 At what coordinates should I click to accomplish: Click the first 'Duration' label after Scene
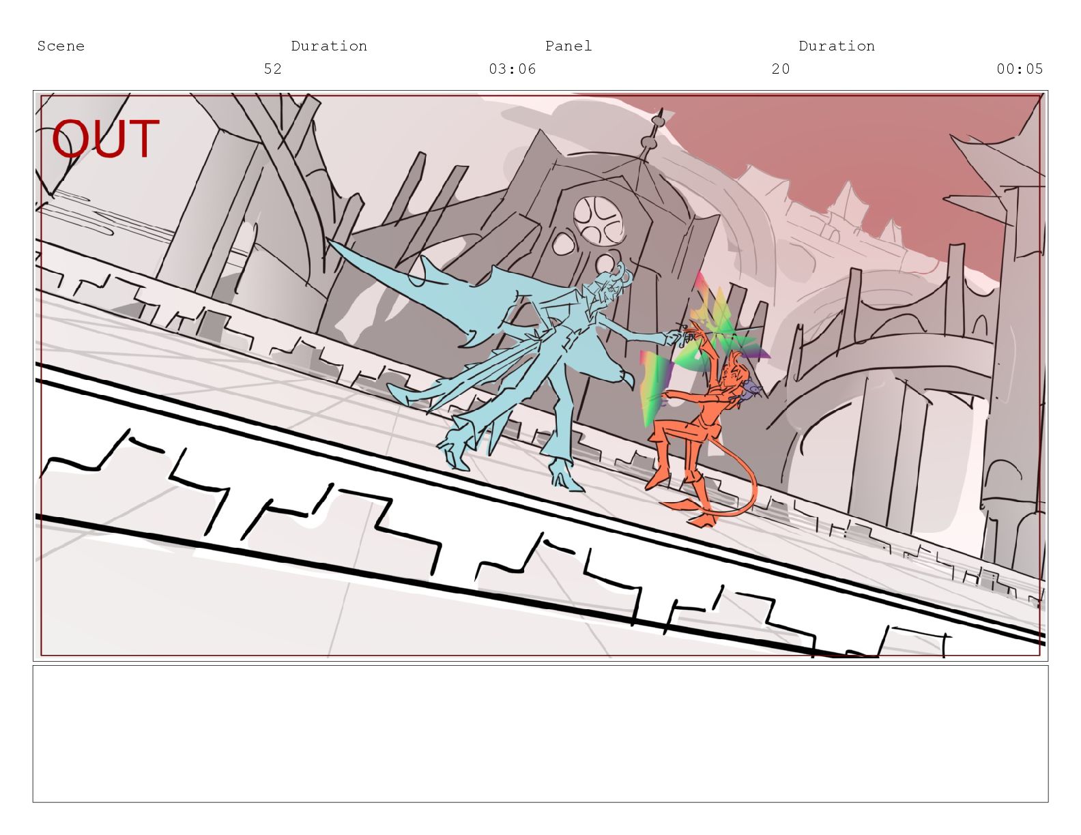(x=329, y=46)
